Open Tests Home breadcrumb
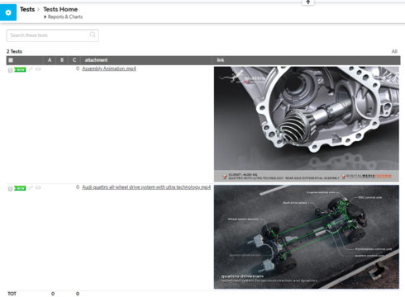The height and width of the screenshot is (297, 405). 60,9
